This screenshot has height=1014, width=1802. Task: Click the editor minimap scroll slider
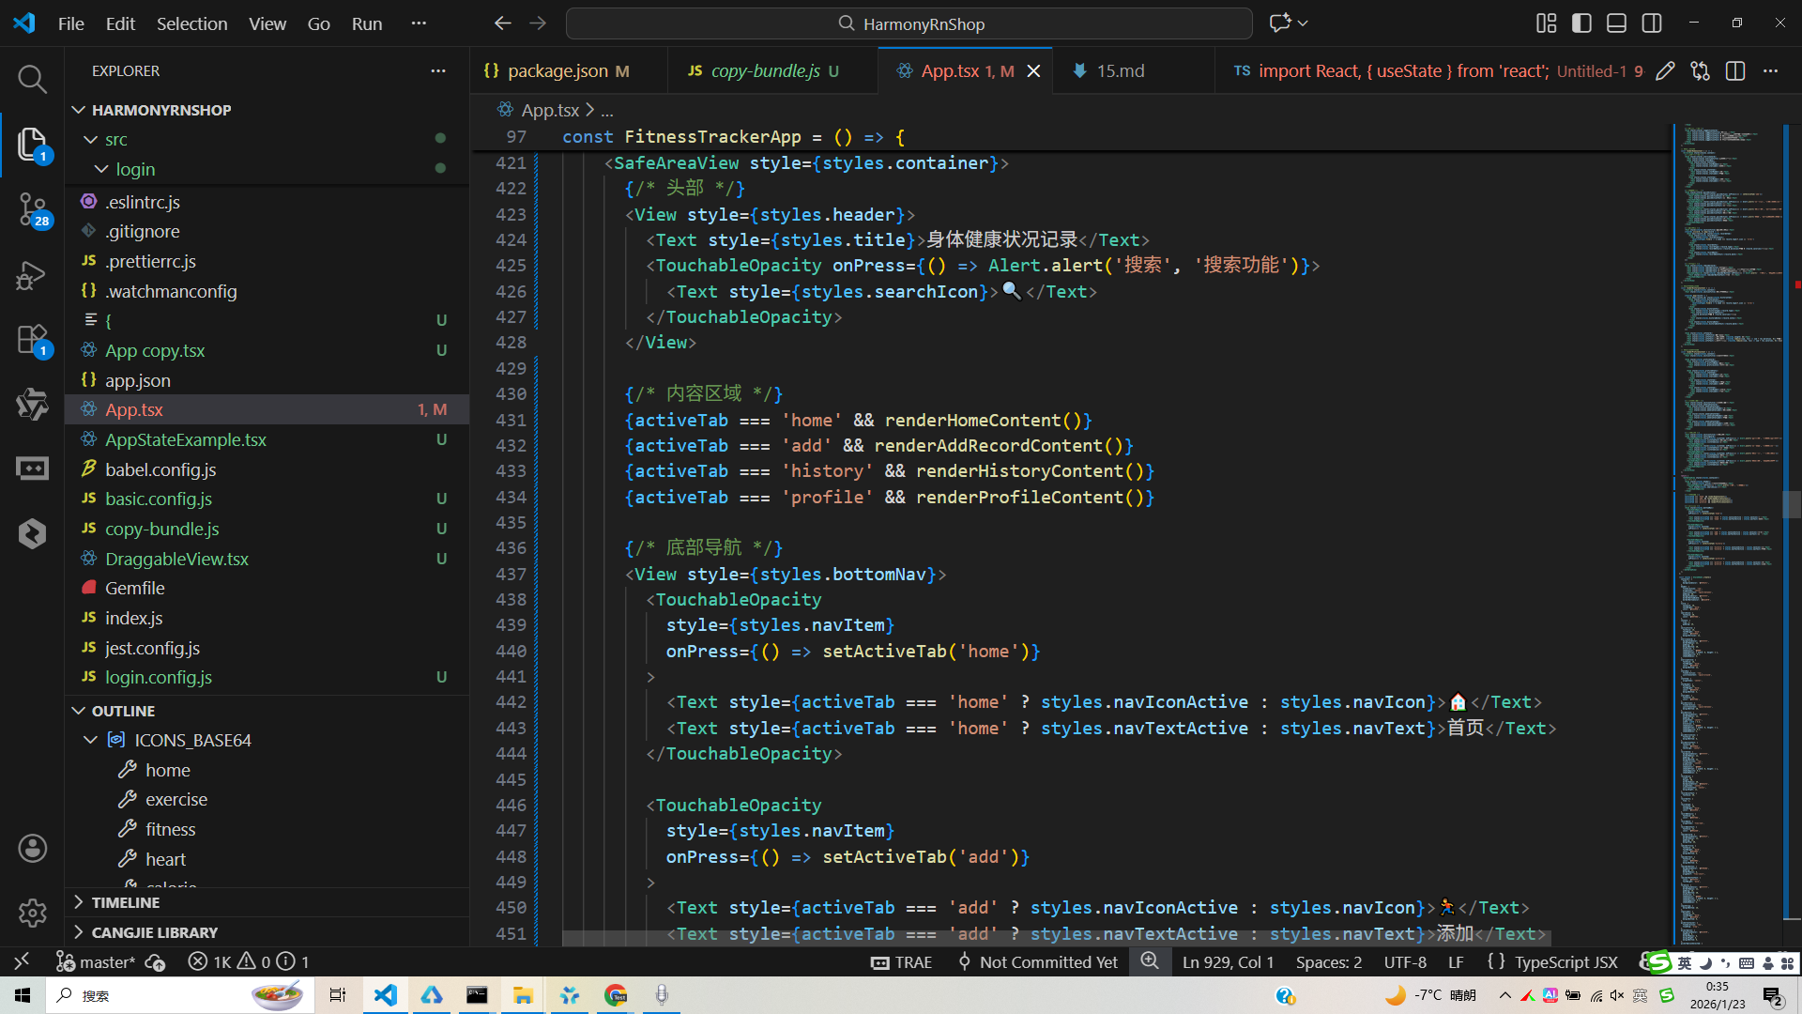point(1791,504)
